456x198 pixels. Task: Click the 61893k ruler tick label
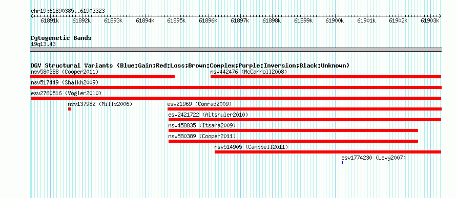113,20
